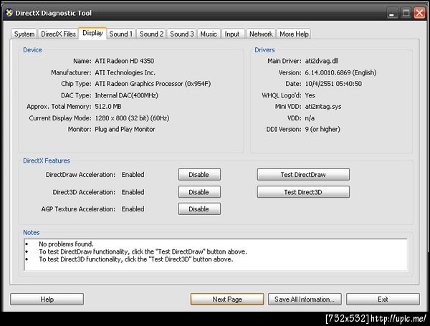Click Enabled status beside DirectDraw Acceleration

pyautogui.click(x=133, y=174)
